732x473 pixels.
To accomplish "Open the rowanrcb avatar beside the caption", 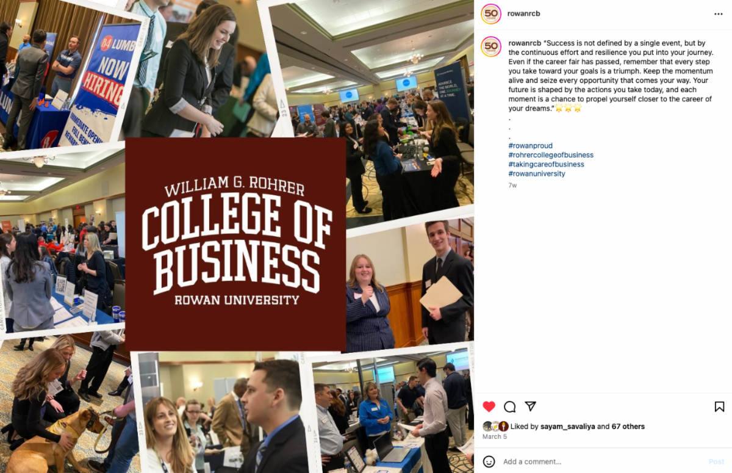I will (491, 46).
